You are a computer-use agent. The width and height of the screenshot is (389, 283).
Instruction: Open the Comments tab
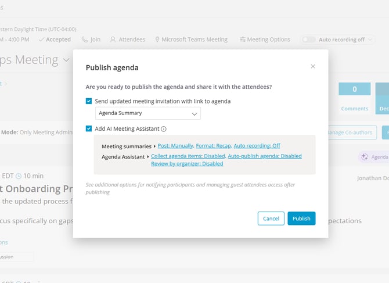click(355, 98)
